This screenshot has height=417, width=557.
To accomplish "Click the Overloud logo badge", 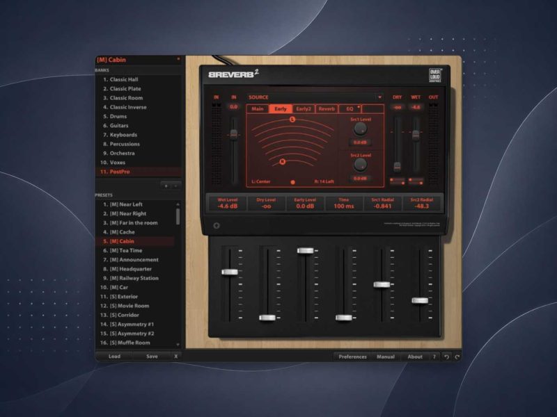I will click(434, 75).
